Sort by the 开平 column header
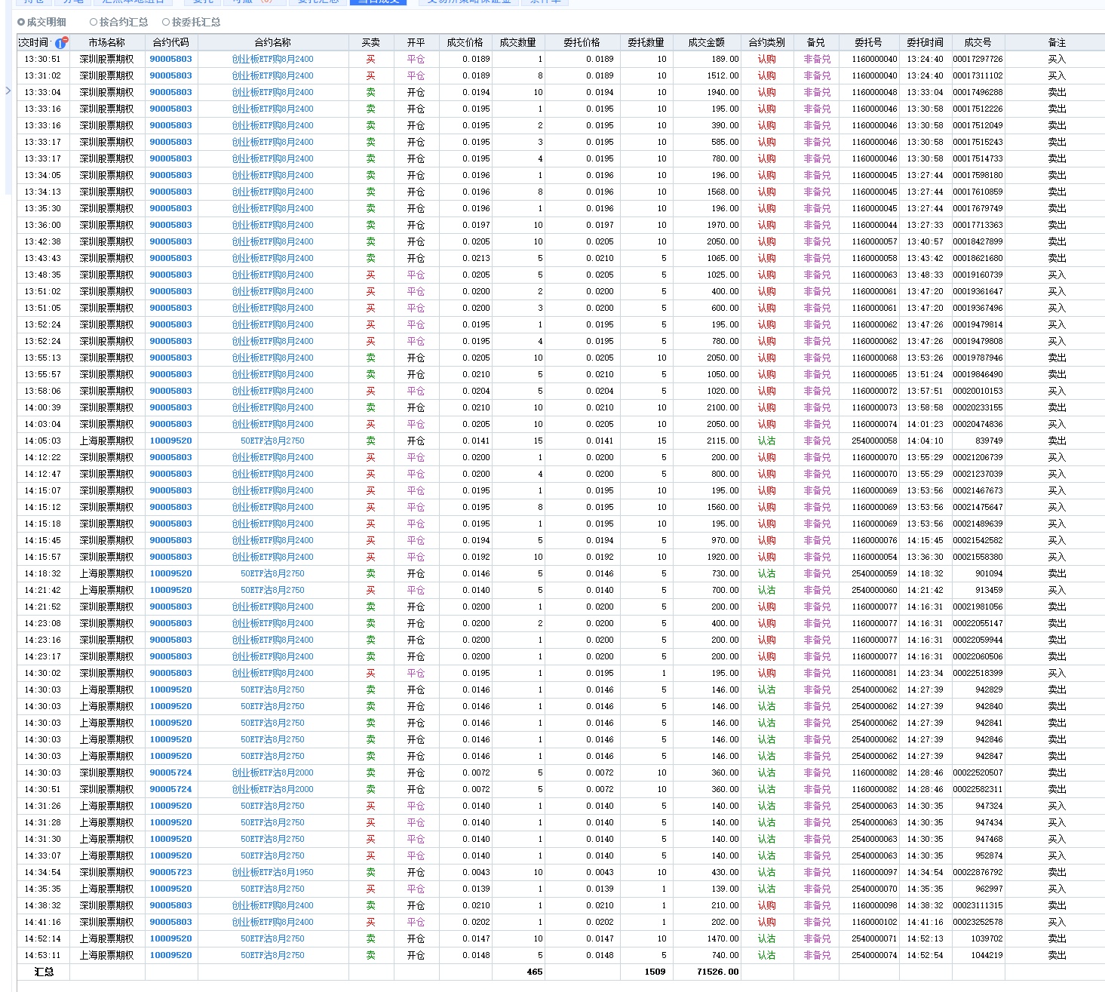This screenshot has height=992, width=1105. point(416,42)
